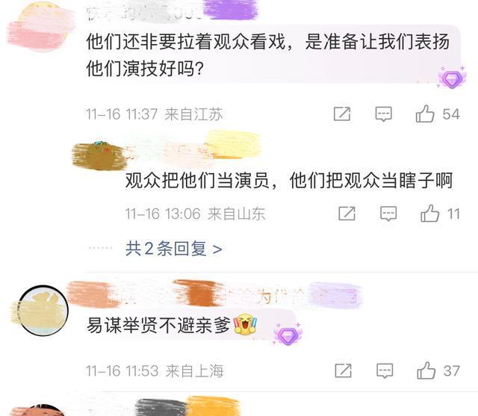Like the Shandong reply with 11 likes
Viewport: 478px width, 416px height.
click(x=429, y=214)
